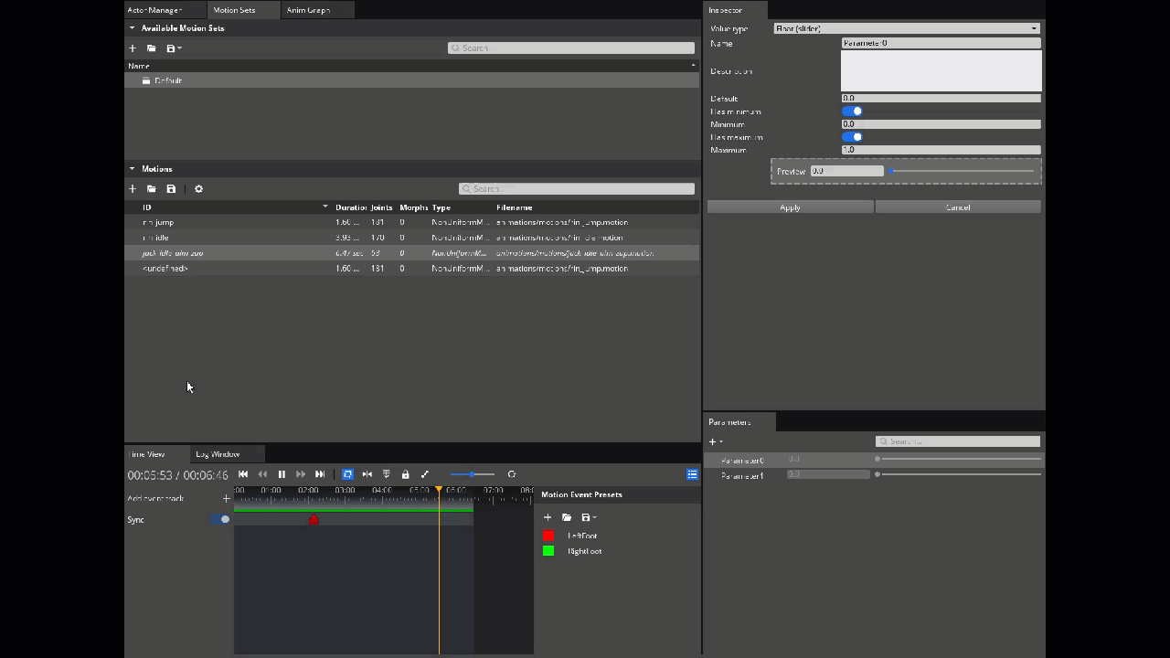The width and height of the screenshot is (1170, 658).
Task: Open the Log Window tab
Action: 218,453
